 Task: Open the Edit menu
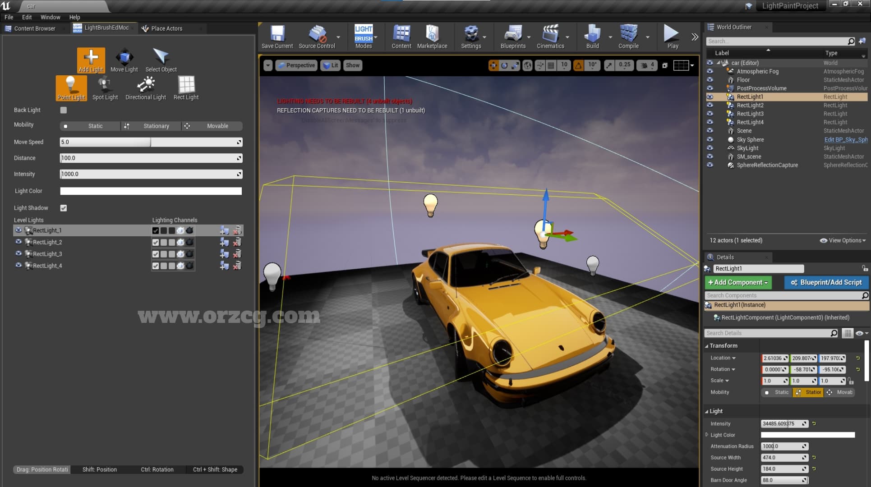(x=27, y=17)
